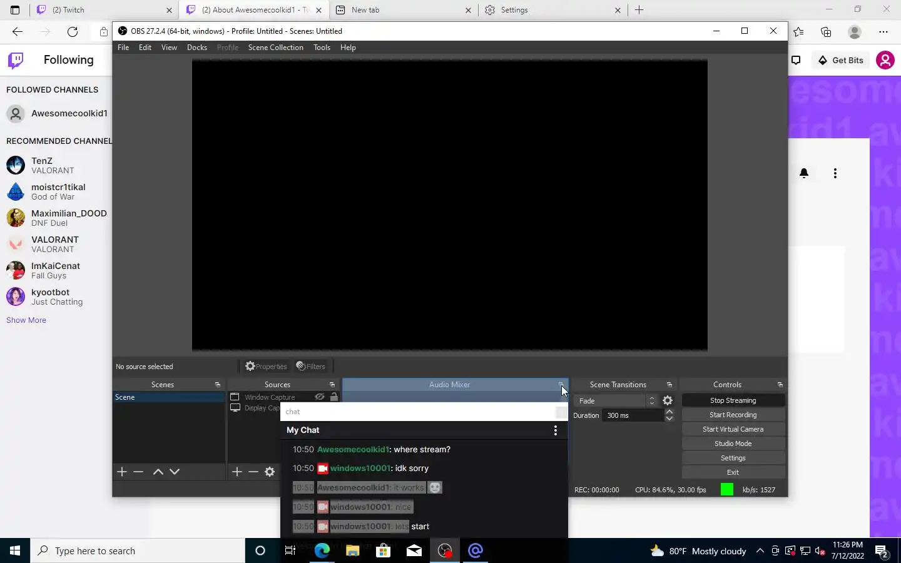
Task: Open the Help menu in OBS
Action: pyautogui.click(x=348, y=48)
